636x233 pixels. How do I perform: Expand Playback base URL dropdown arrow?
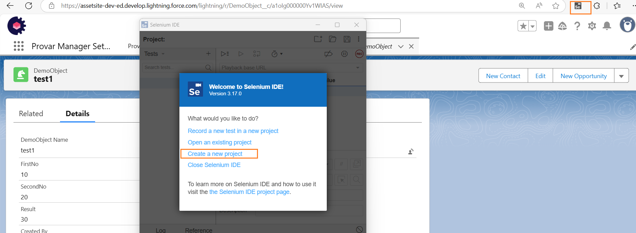tap(358, 68)
